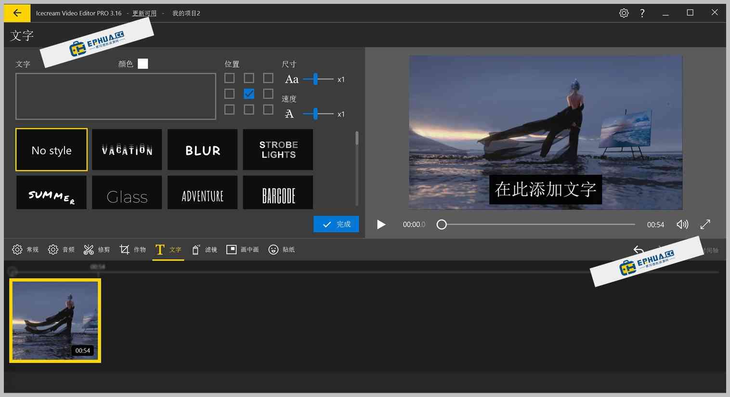
Task: Enable the top-left text position checkbox
Action: 230,78
